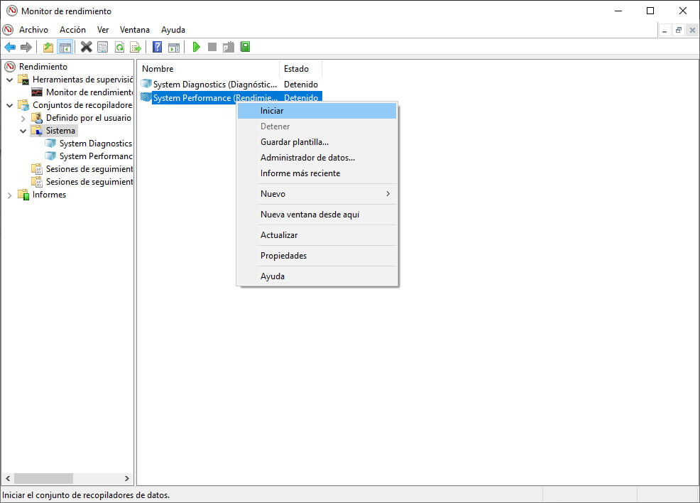Select Monitor de rendimiento in the tree
700x503 pixels.
pyautogui.click(x=89, y=92)
